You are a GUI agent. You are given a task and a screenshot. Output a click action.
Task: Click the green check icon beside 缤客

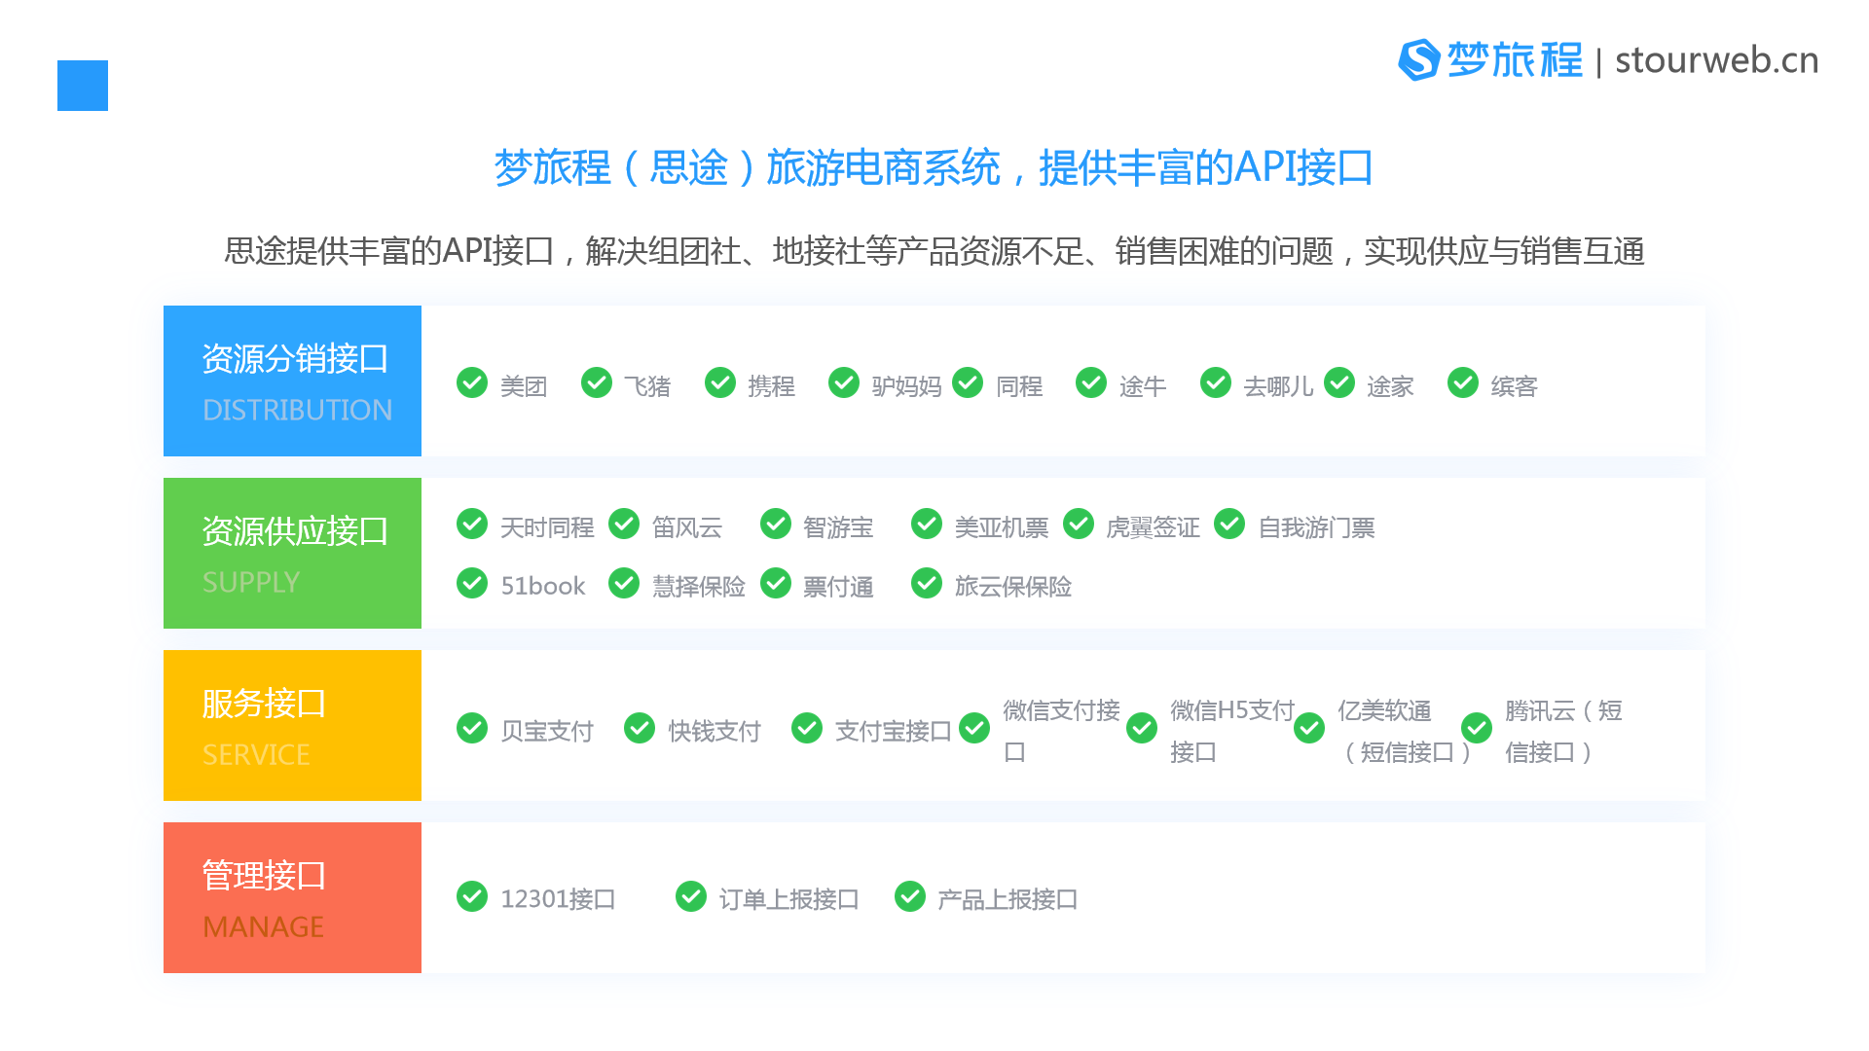pyautogui.click(x=1463, y=383)
